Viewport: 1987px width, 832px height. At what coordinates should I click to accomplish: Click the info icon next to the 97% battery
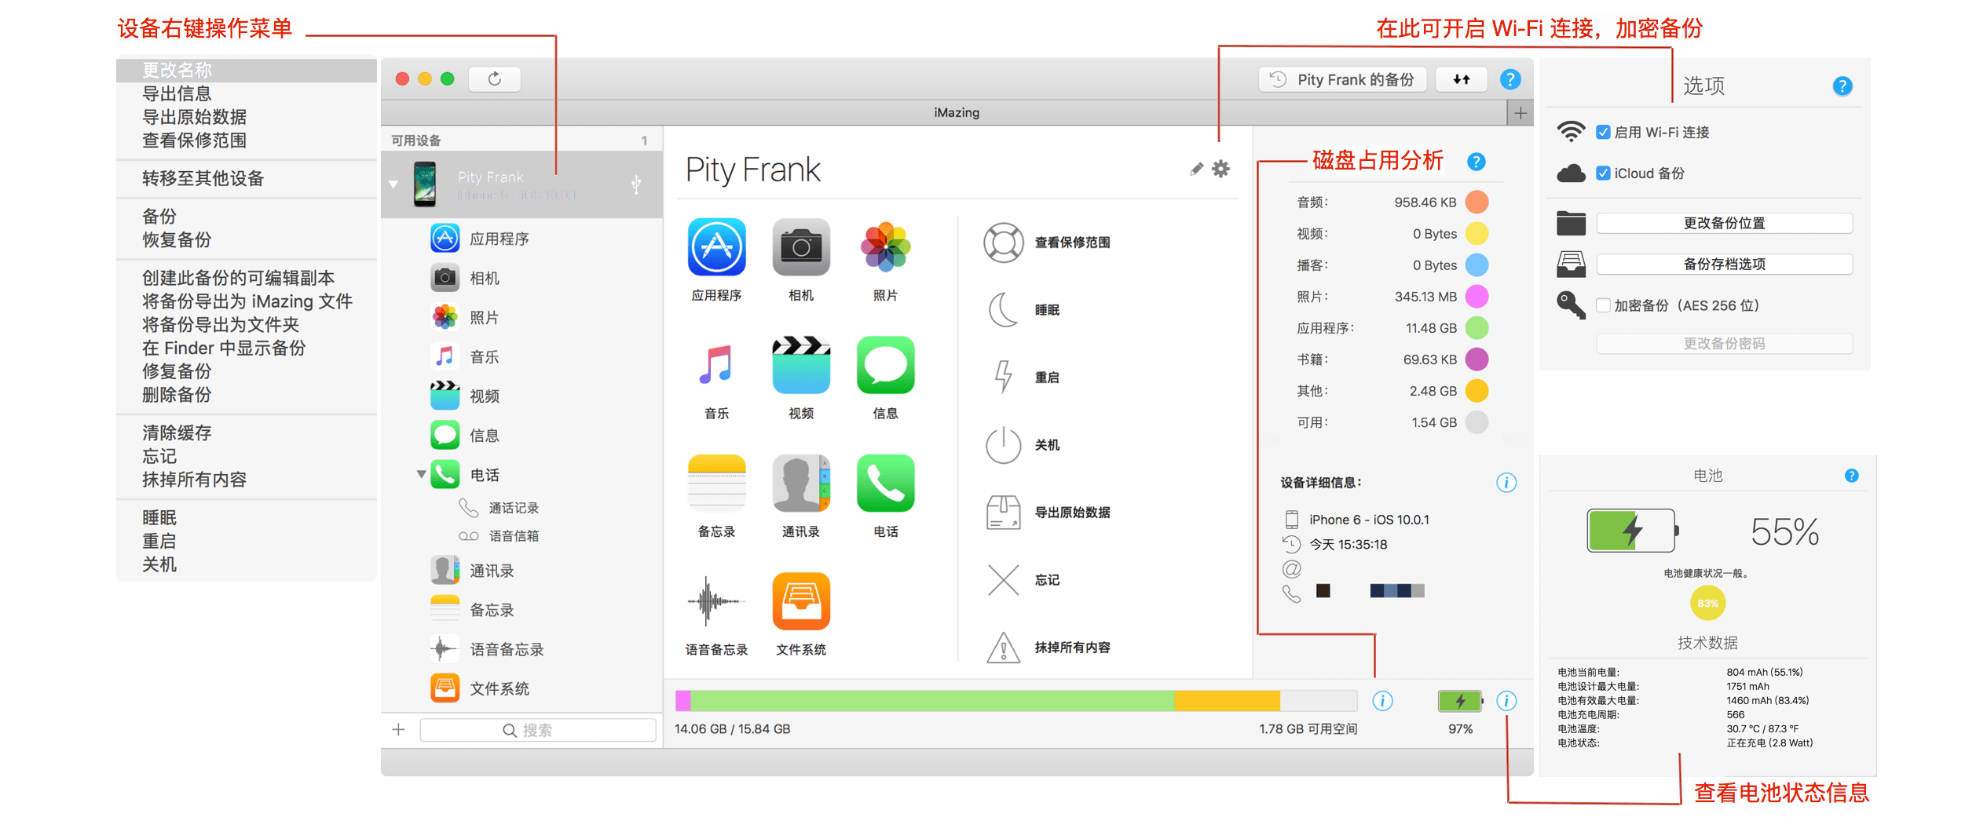1506,701
